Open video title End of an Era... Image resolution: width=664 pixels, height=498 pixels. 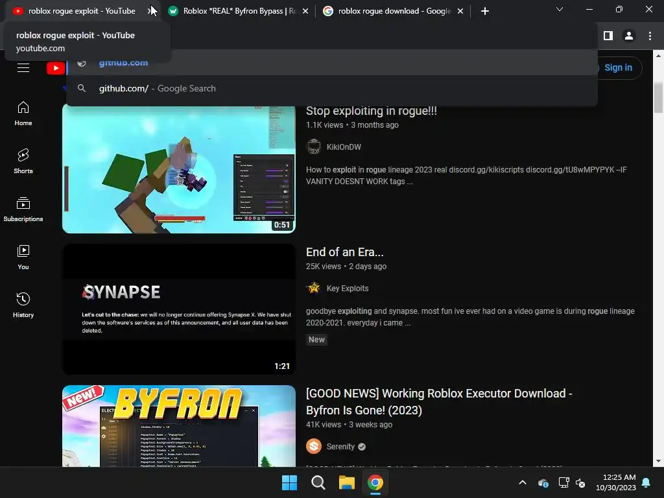(x=345, y=252)
